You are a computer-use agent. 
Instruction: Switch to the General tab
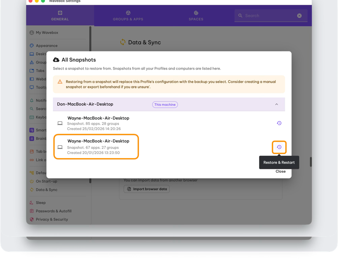pos(60,16)
